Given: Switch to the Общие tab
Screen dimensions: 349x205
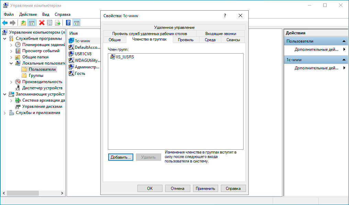Looking at the screenshot, I should point(115,40).
